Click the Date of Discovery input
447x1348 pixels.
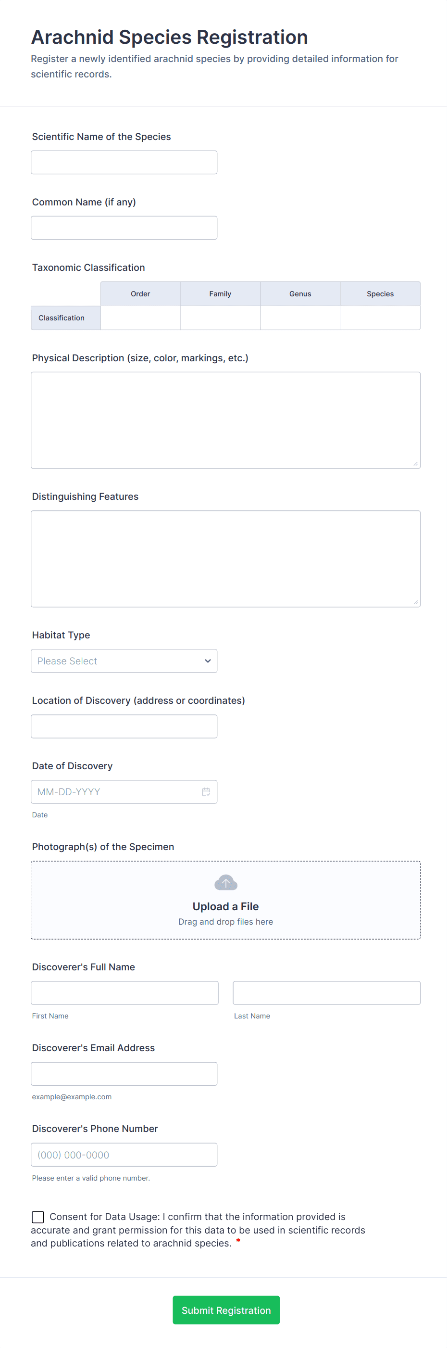[115, 792]
